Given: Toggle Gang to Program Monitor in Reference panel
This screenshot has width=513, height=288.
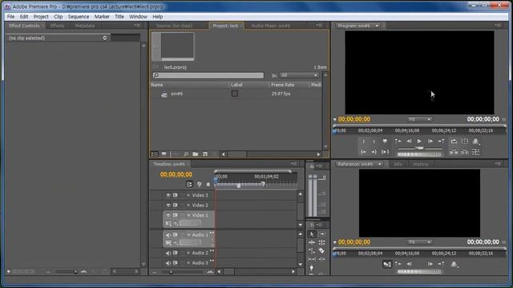Looking at the screenshot, I should 387,264.
